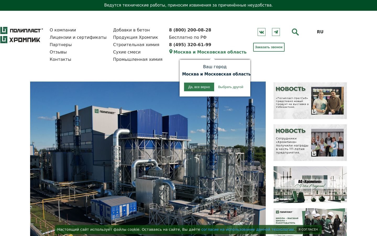Viewport: 377px width, 236px height.
Task: Call the number 8 (495) 320-61-99
Action: point(190,45)
